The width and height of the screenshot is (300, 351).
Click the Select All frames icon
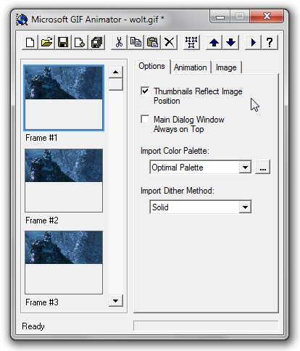pos(191,43)
